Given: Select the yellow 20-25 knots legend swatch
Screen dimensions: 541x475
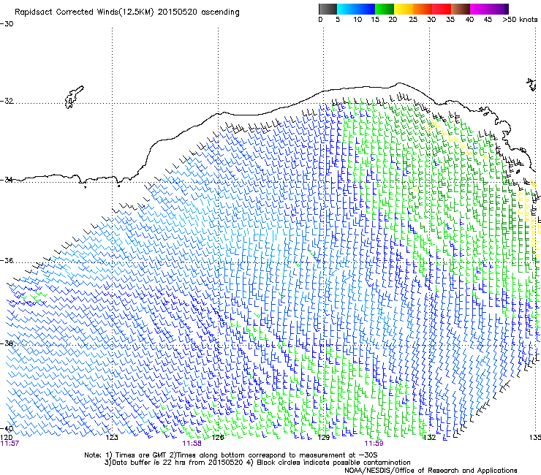Looking at the screenshot, I should coord(404,9).
